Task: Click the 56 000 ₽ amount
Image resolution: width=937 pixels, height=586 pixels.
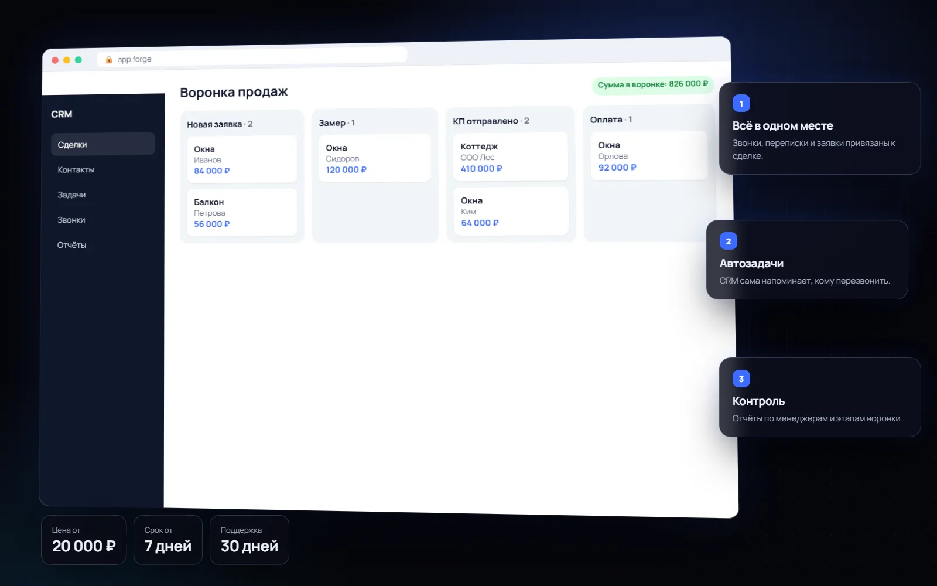Action: (212, 224)
